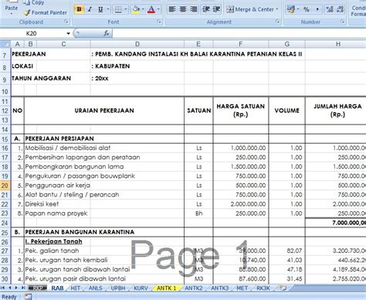Screen dimensions: 366x300
Task: Apply the Fill Color bucket
Action: [x=136, y=9]
